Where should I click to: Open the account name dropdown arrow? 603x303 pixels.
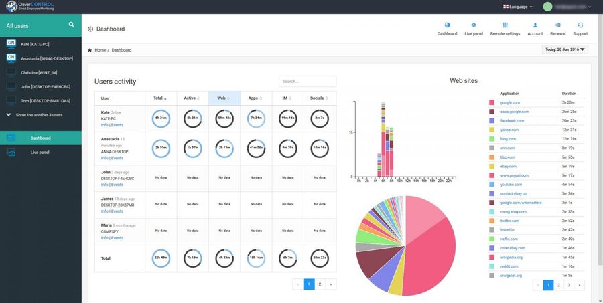590,7
